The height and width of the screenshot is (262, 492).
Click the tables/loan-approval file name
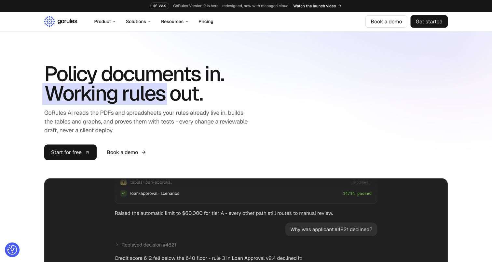[x=151, y=182]
